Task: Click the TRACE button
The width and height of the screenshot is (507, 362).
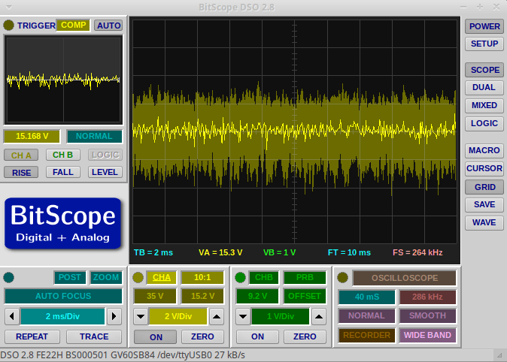Action: click(94, 336)
